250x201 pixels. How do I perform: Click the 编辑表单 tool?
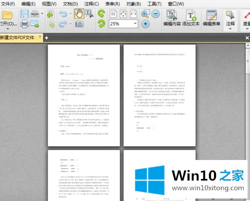[211, 18]
